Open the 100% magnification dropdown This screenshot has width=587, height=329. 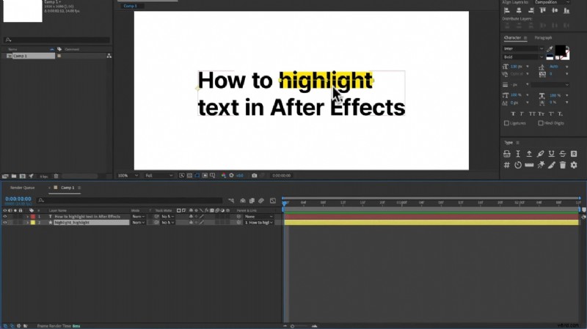pyautogui.click(x=128, y=175)
